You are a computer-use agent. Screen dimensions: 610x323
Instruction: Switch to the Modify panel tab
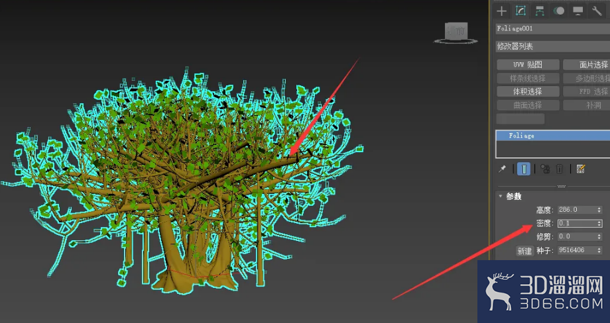520,11
